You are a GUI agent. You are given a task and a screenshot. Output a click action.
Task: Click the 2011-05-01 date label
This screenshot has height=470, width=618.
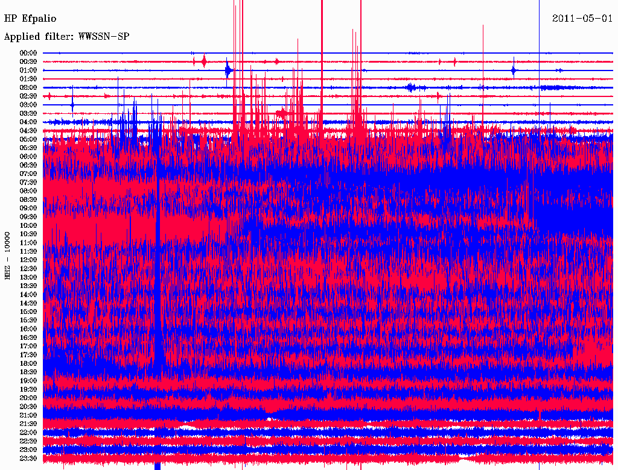click(x=582, y=19)
